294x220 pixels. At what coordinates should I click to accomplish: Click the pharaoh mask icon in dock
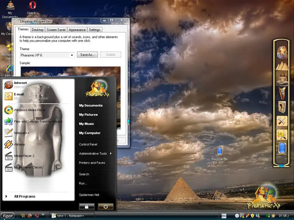point(282,52)
